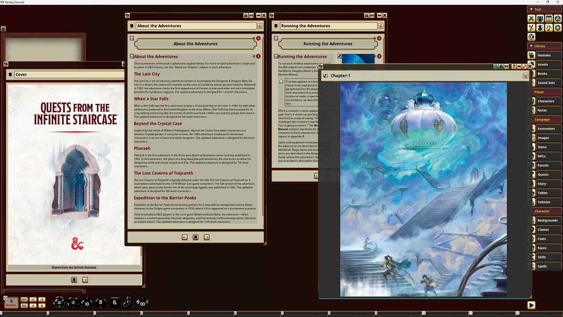Viewport: 563px width, 317px height.
Task: Lock the Running the Adventures window with the padlock
Action: pyautogui.click(x=366, y=15)
